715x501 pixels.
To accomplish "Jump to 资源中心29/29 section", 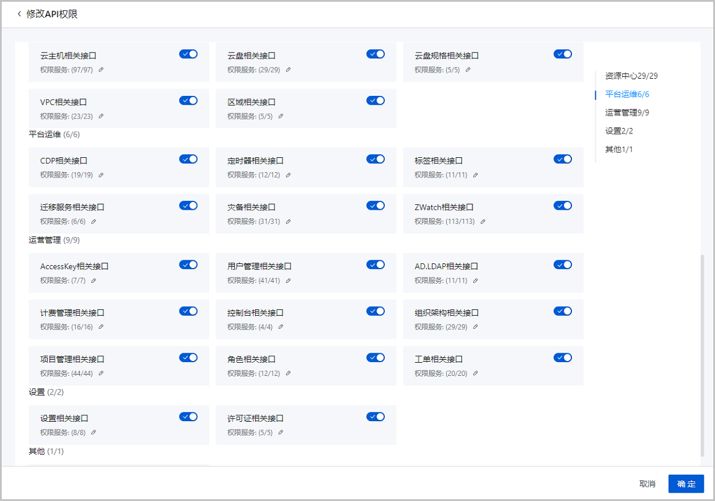I will [631, 76].
